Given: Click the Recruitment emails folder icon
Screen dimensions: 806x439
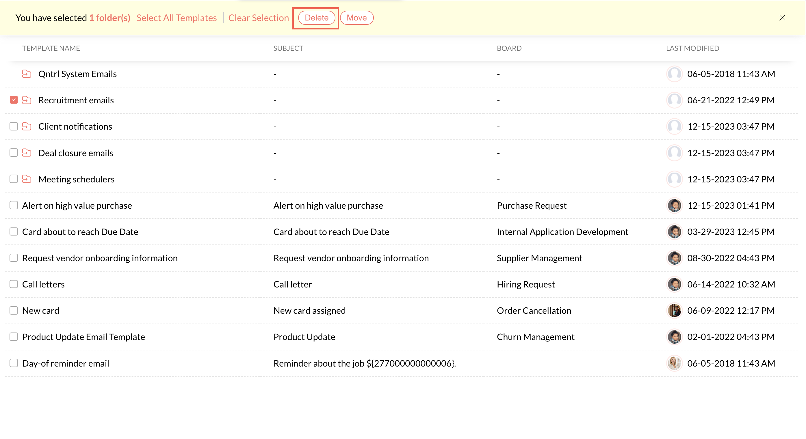Looking at the screenshot, I should coord(27,100).
